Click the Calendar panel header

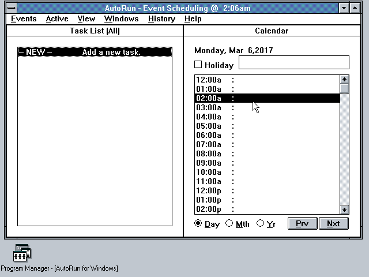point(272,31)
